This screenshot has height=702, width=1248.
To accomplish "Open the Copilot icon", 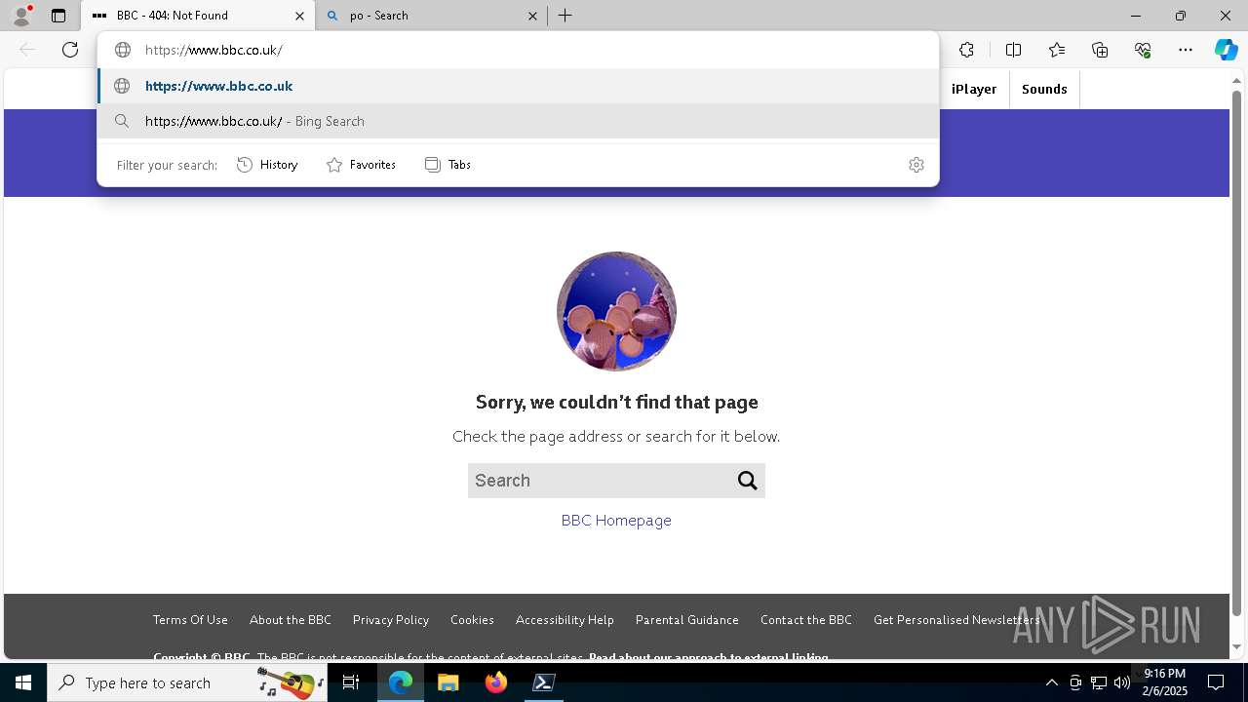I will coord(1226,50).
